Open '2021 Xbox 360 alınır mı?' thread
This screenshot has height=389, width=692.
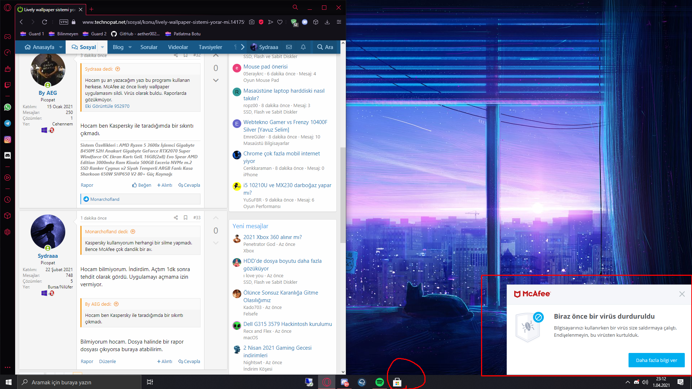(x=273, y=237)
